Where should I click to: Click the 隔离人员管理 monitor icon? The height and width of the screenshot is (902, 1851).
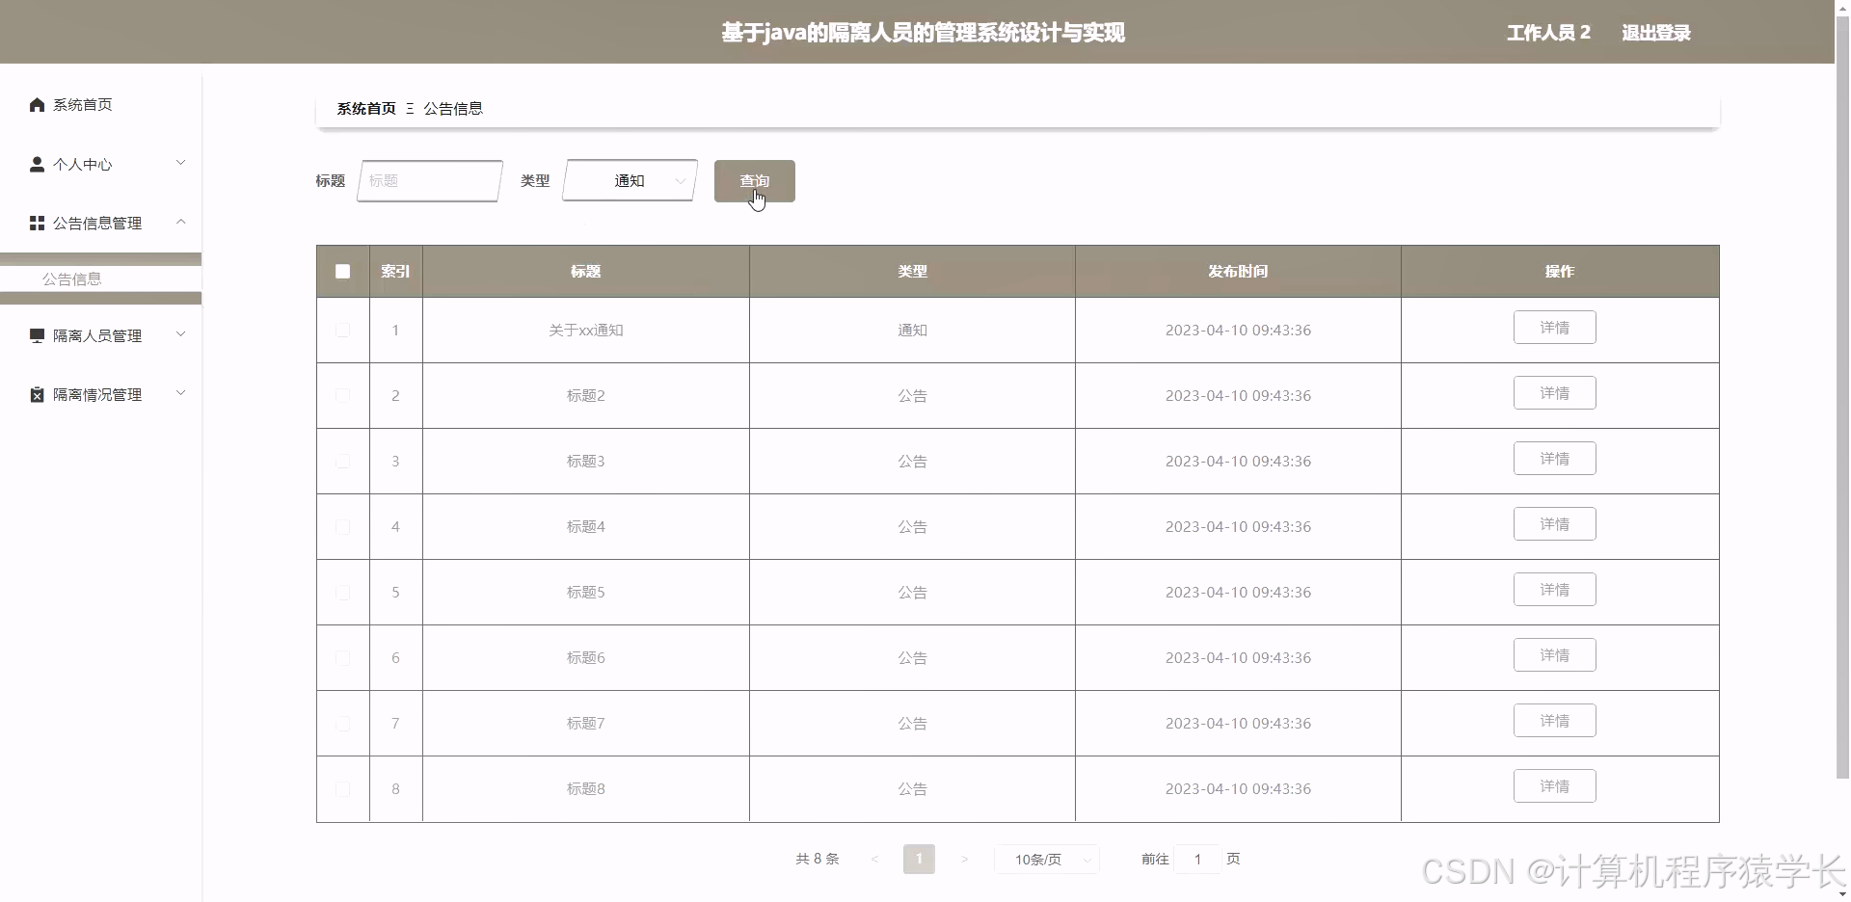click(x=37, y=334)
